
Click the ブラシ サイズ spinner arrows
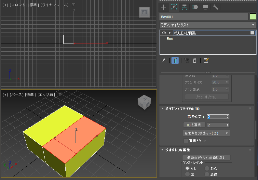pos(227,82)
